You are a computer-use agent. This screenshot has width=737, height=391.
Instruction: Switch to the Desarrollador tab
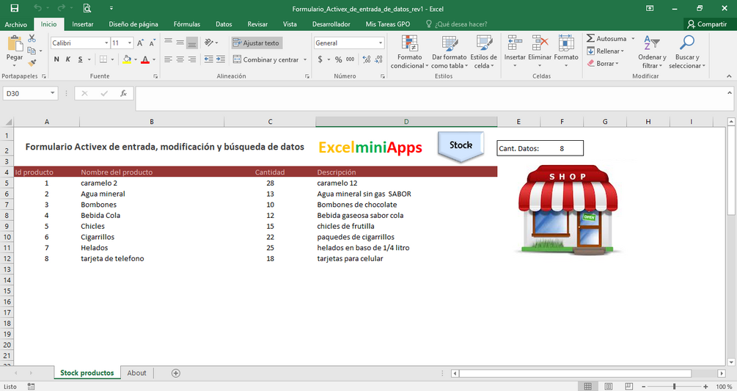pos(331,24)
